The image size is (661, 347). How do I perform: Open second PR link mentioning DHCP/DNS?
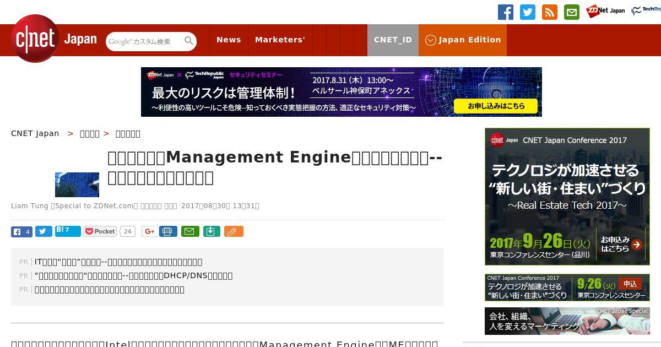pos(133,275)
